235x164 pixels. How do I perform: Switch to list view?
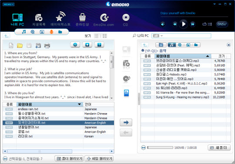coord(96,36)
